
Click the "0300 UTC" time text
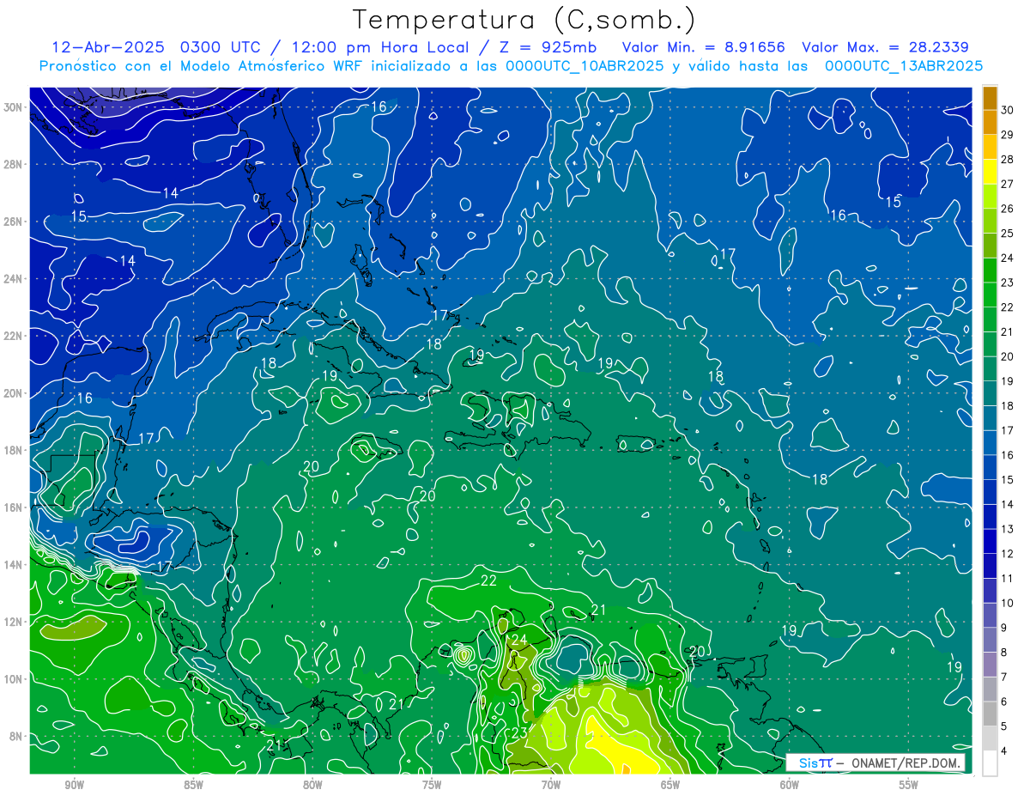221,47
